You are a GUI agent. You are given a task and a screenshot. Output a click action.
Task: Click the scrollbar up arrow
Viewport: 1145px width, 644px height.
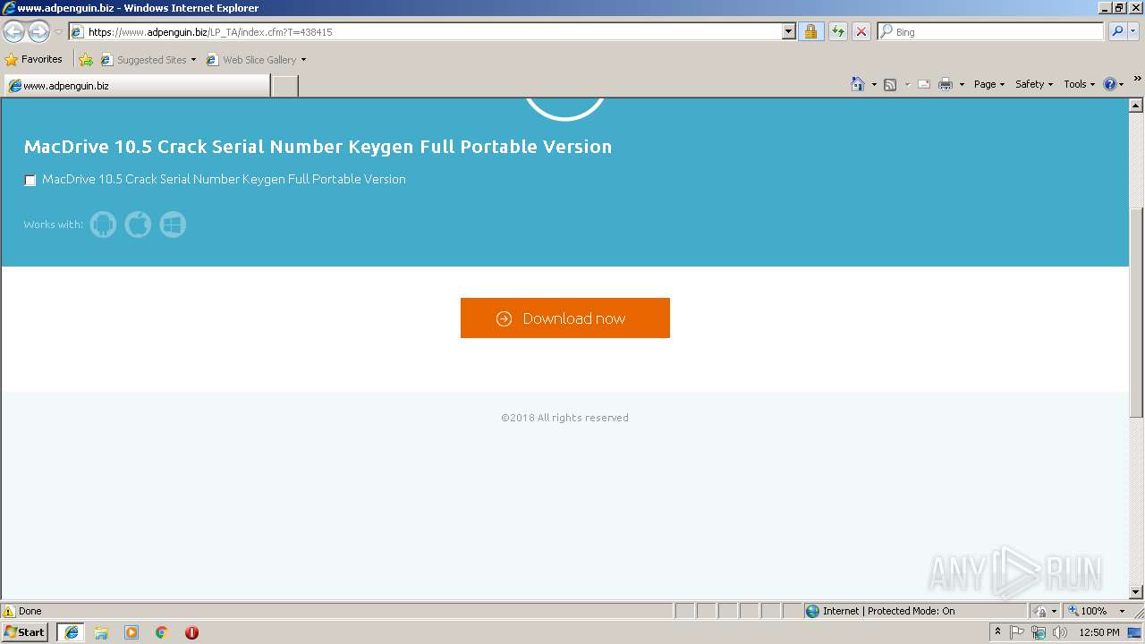[1136, 106]
